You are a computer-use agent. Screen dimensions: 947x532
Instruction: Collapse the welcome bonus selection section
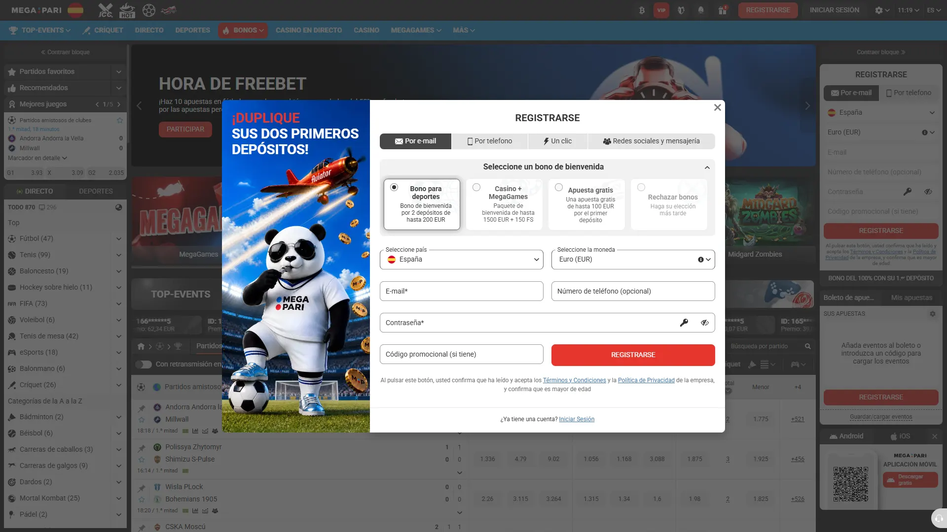coord(707,167)
